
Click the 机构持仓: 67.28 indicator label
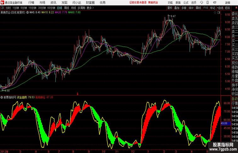[44, 97]
